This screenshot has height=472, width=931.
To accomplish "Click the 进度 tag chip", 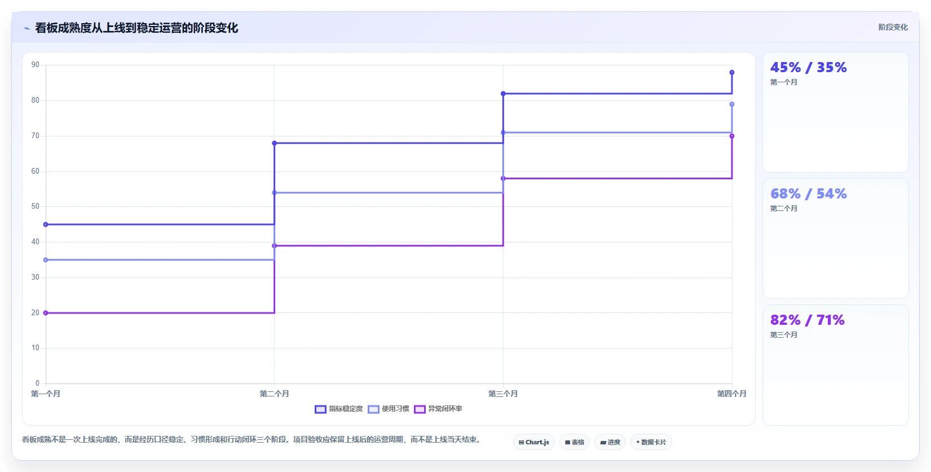I will [610, 442].
